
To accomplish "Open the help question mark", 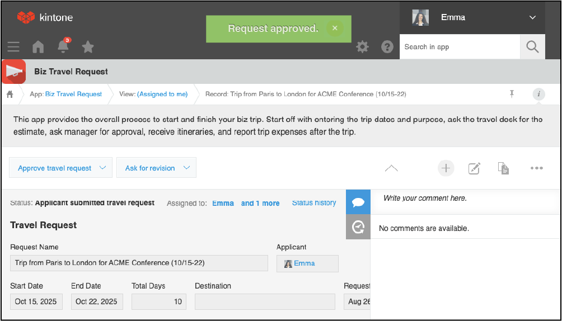I will [387, 47].
